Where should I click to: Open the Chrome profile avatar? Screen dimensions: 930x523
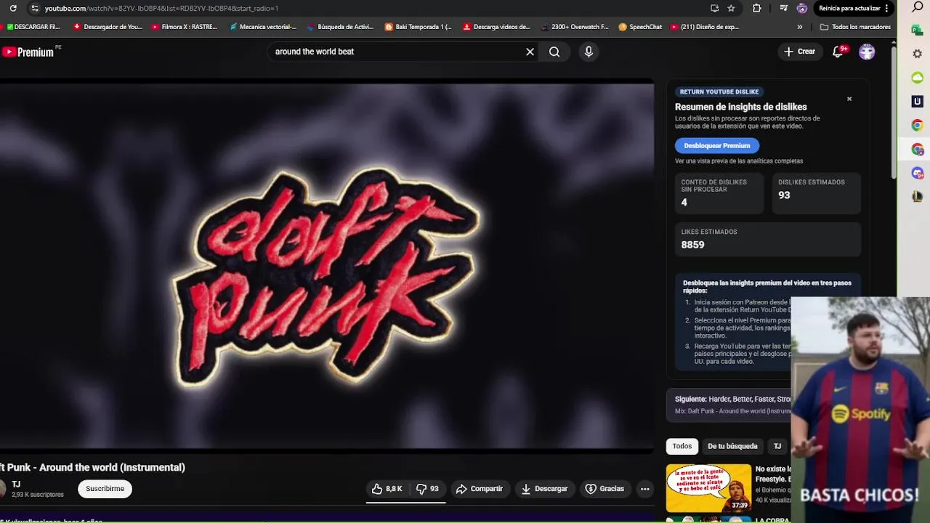[x=802, y=8]
